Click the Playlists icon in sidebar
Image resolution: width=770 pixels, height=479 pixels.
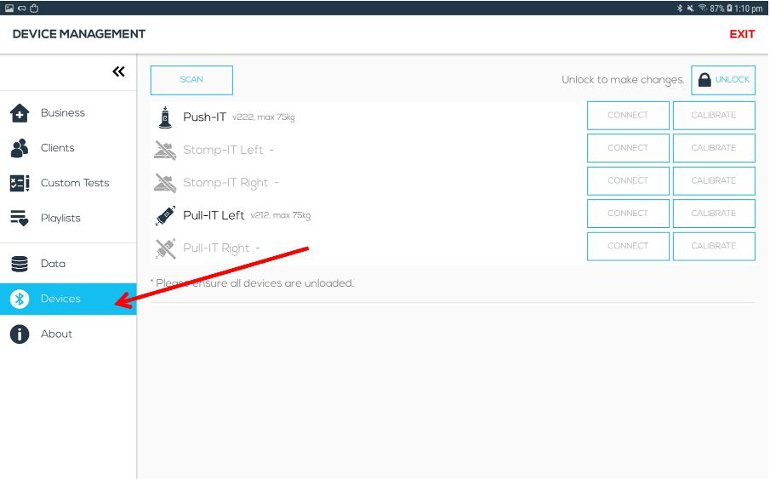point(20,219)
